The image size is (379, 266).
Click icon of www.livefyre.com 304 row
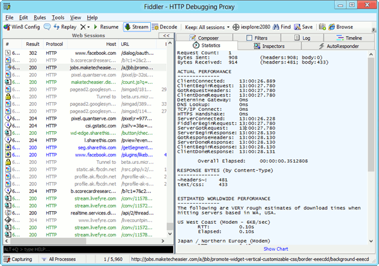click(8, 220)
